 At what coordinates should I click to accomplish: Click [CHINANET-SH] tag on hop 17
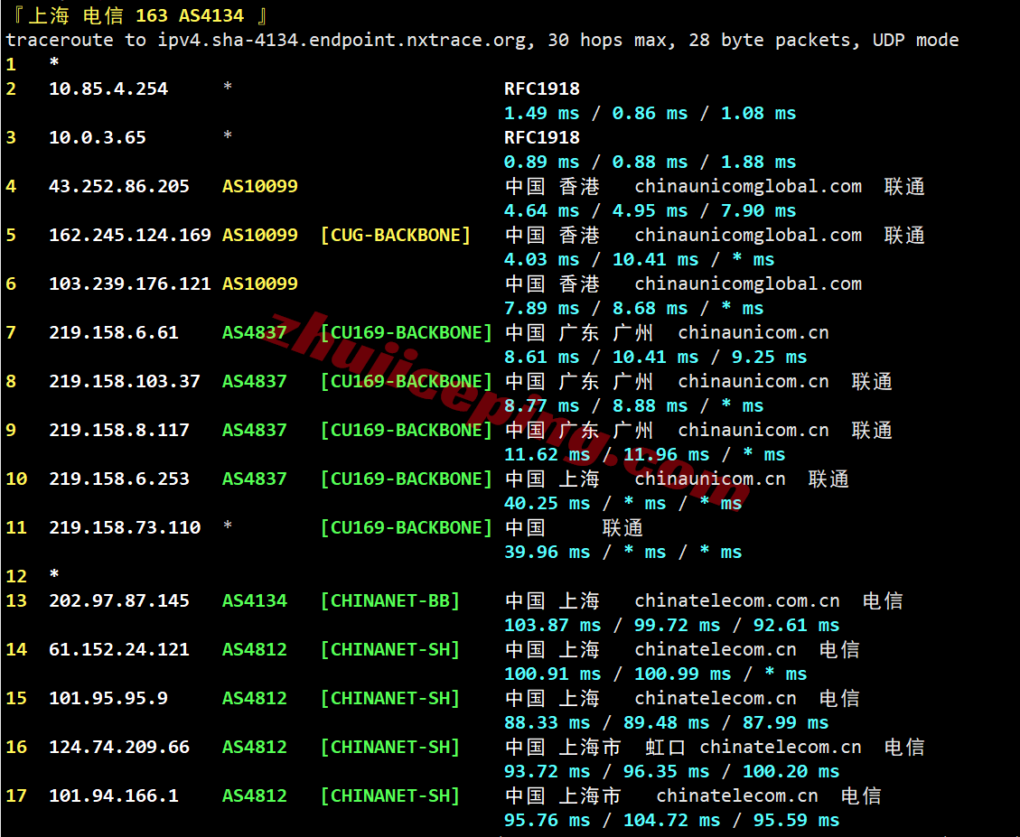point(390,796)
